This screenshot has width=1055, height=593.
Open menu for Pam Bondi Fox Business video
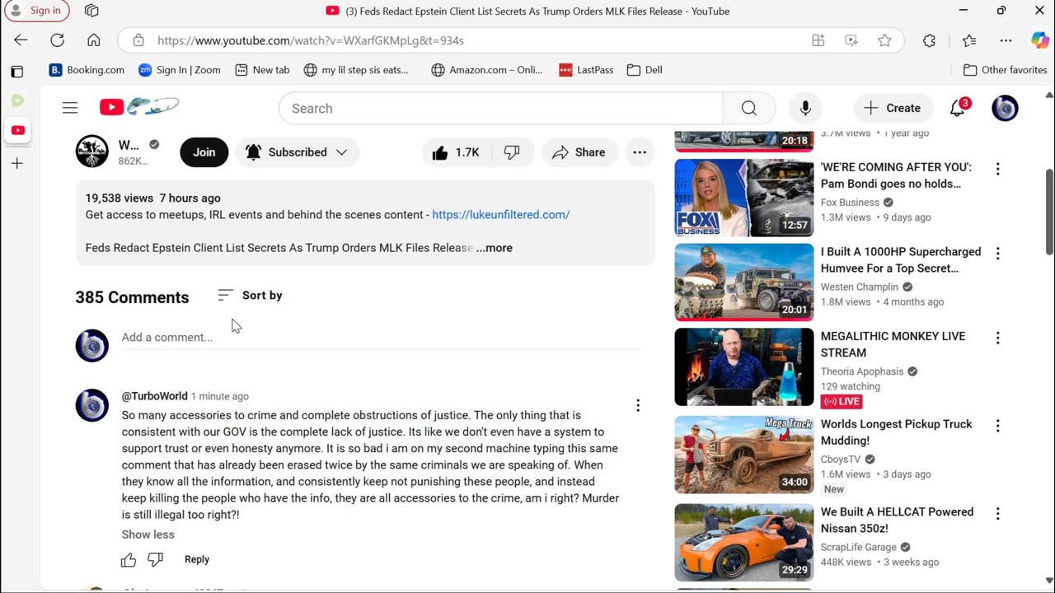pyautogui.click(x=998, y=169)
